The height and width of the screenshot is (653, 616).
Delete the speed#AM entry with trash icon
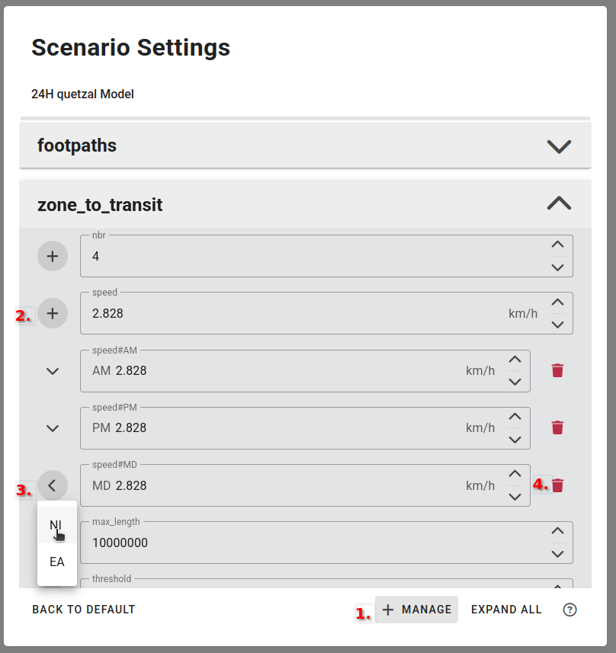[557, 370]
